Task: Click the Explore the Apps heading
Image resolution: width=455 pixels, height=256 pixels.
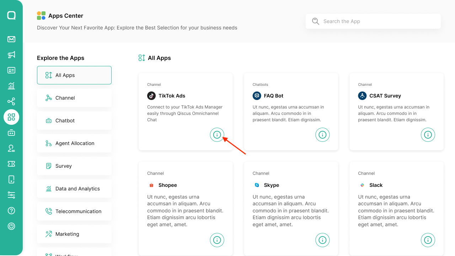Action: tap(60, 58)
